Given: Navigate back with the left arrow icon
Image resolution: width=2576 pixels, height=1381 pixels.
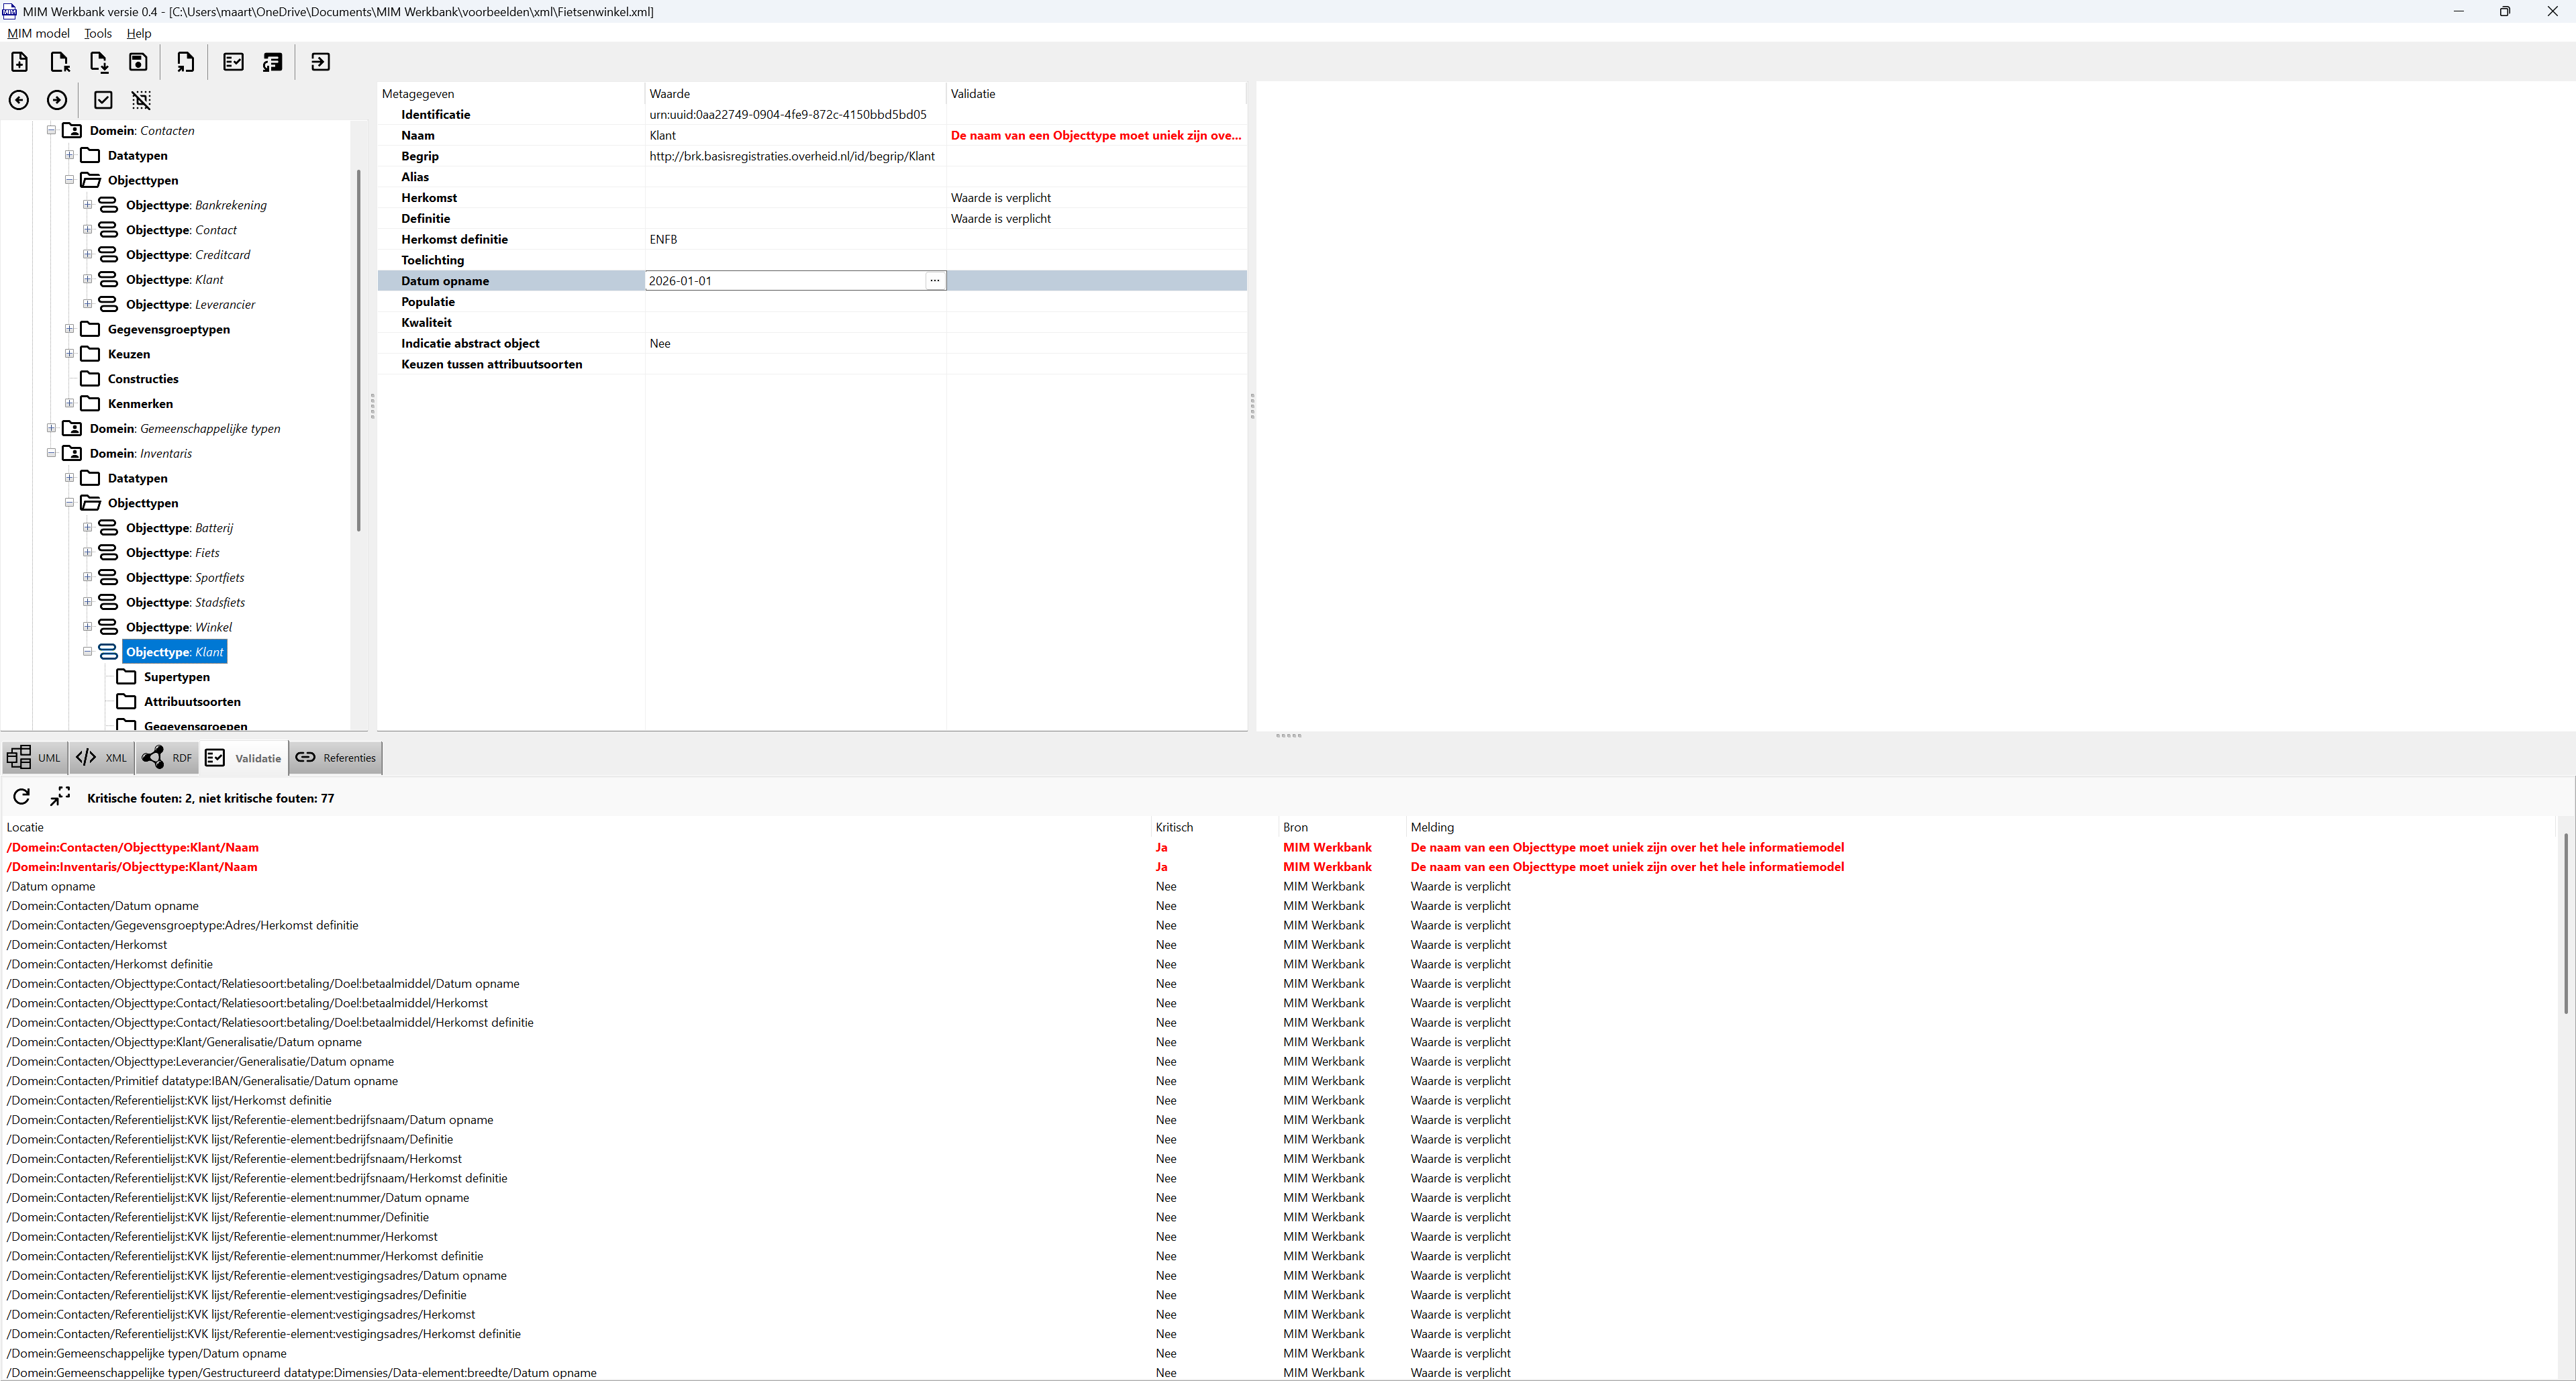Looking at the screenshot, I should pos(19,100).
